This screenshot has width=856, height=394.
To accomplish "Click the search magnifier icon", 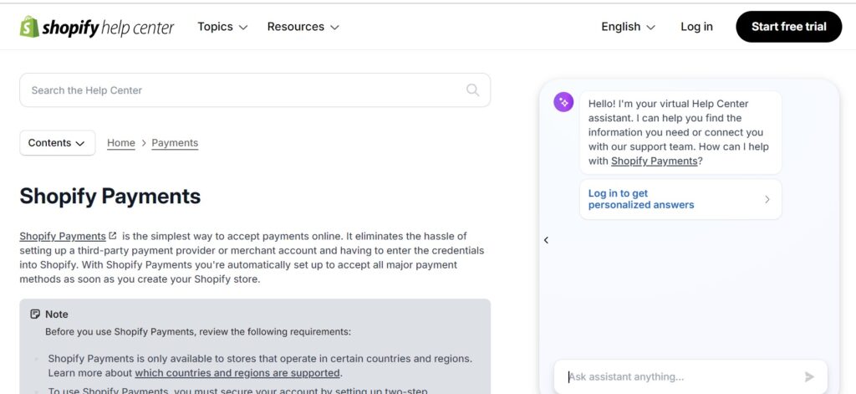I will (473, 90).
